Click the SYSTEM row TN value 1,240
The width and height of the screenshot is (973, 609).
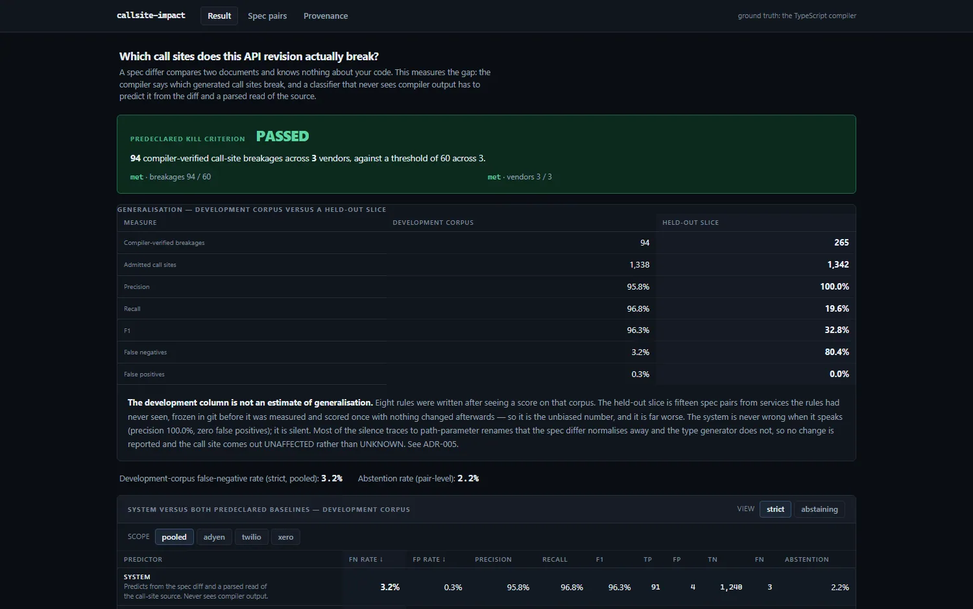pos(731,587)
